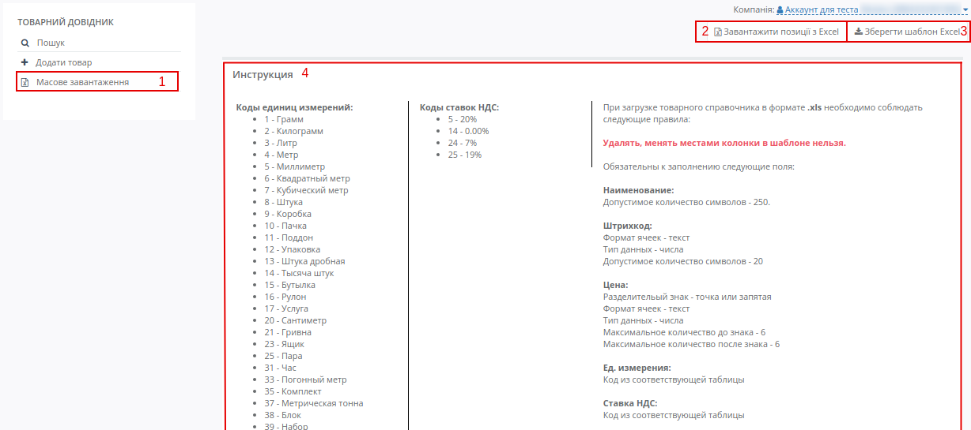971x430 pixels.
Task: Click Завантажити позиції з Excel button
Action: (x=771, y=32)
